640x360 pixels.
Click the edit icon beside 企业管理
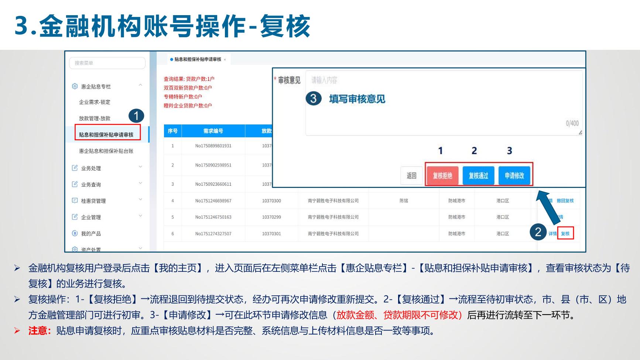[75, 217]
